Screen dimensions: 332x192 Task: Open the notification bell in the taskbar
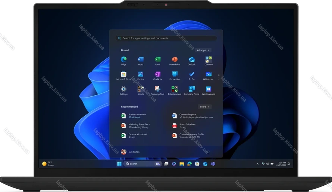coord(289,164)
